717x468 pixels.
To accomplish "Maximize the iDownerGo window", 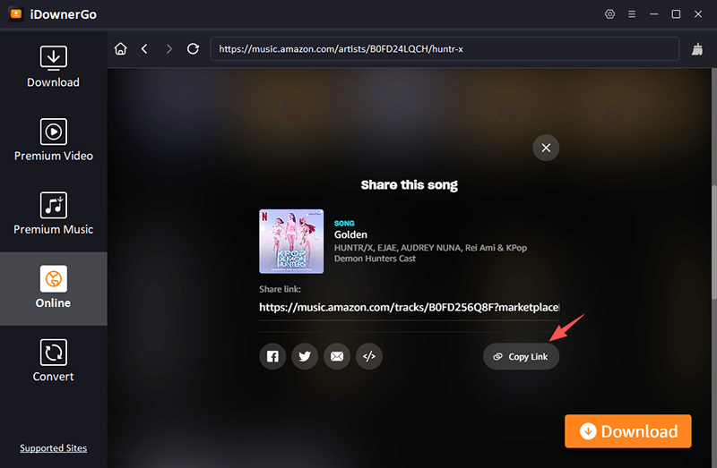I will point(676,14).
